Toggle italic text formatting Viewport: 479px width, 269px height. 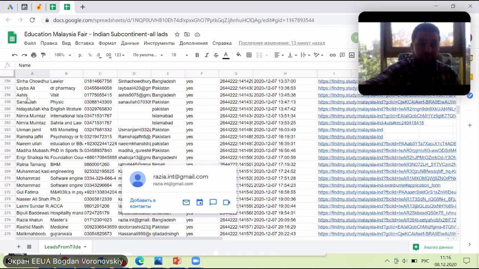(207, 55)
